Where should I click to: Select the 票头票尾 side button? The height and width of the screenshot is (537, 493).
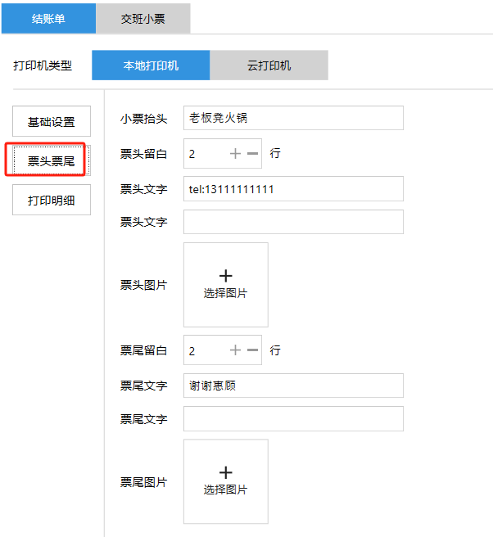click(x=52, y=160)
